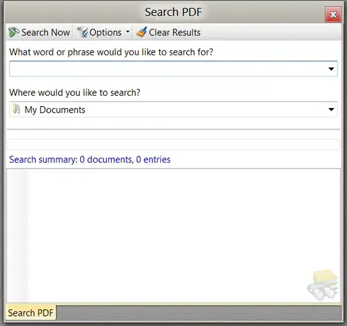Start the search with Search Now

pyautogui.click(x=39, y=32)
